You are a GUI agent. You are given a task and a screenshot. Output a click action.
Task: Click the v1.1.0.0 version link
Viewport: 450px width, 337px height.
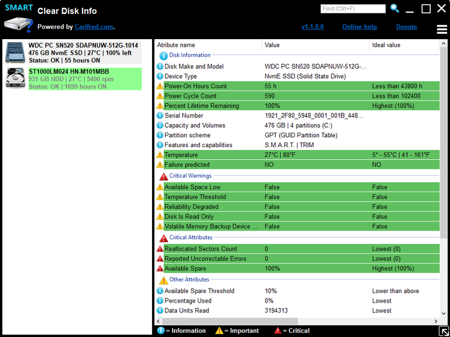(x=312, y=27)
